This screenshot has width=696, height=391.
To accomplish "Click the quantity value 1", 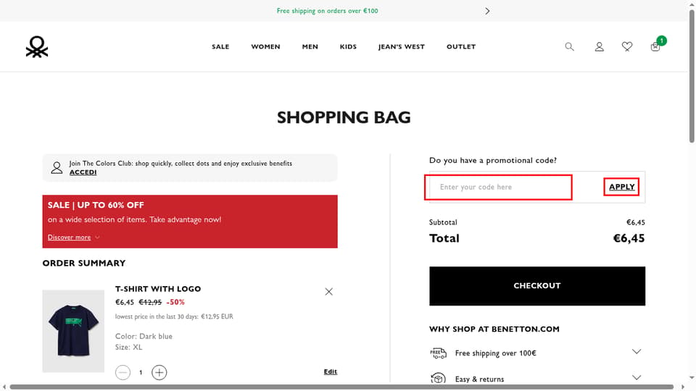I will (141, 372).
